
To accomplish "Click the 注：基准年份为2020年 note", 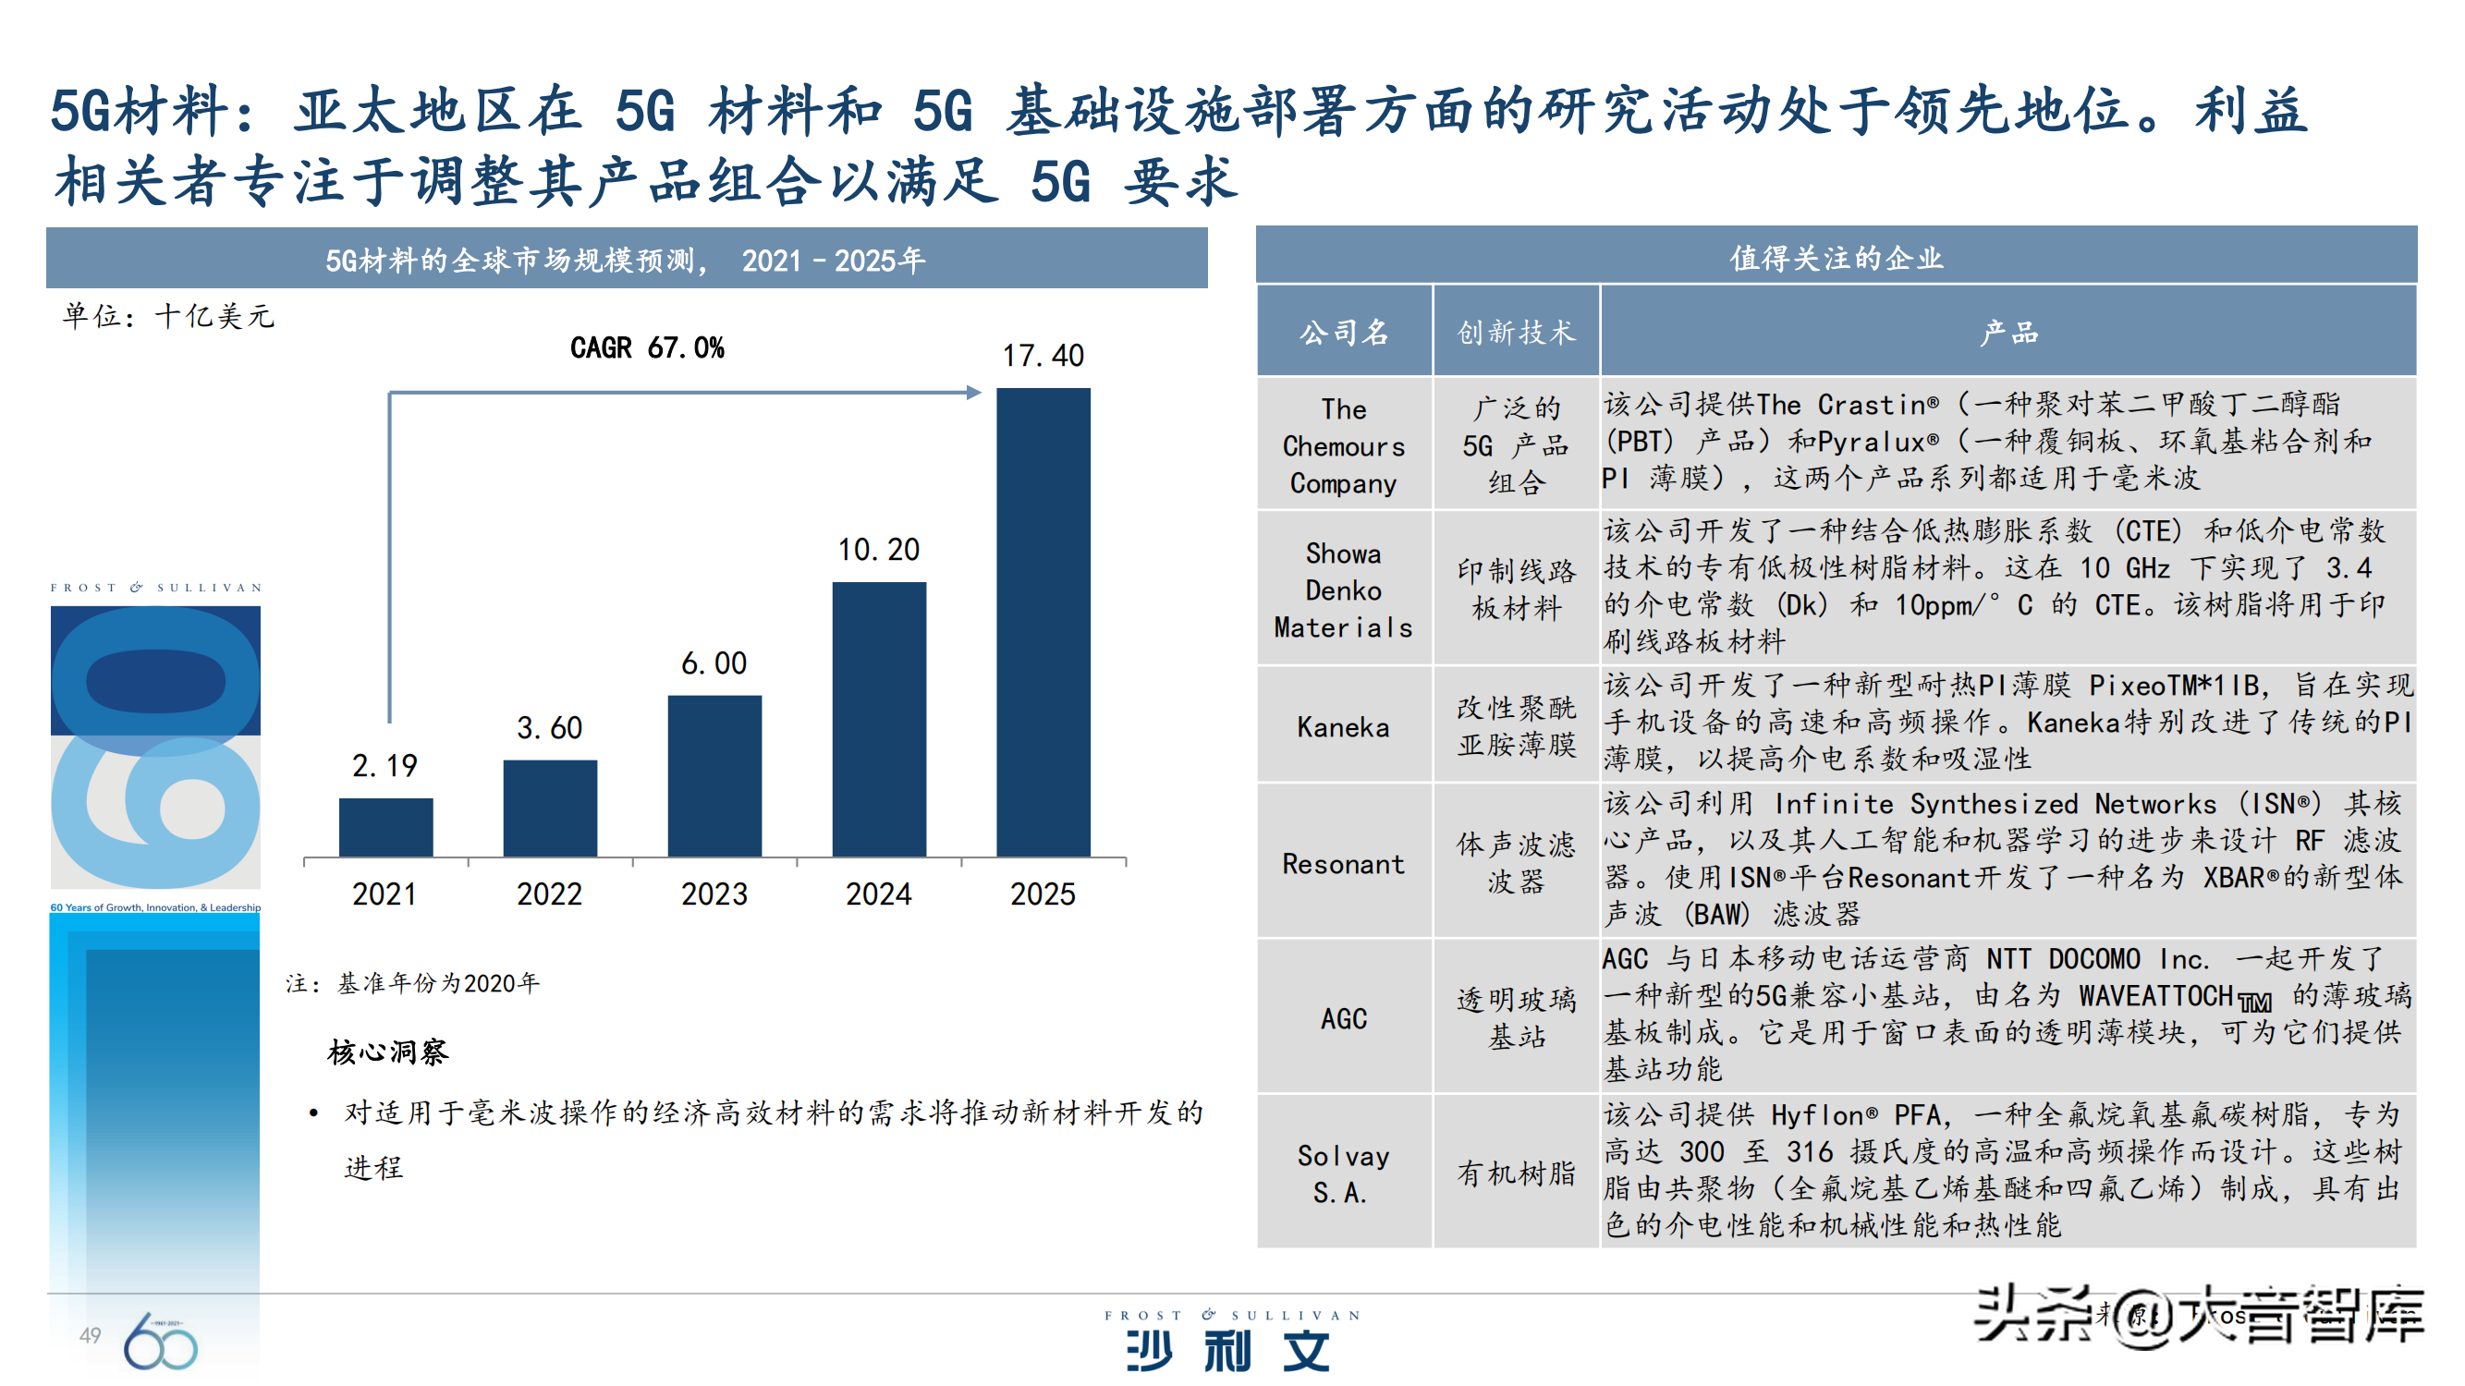I will click(x=412, y=983).
